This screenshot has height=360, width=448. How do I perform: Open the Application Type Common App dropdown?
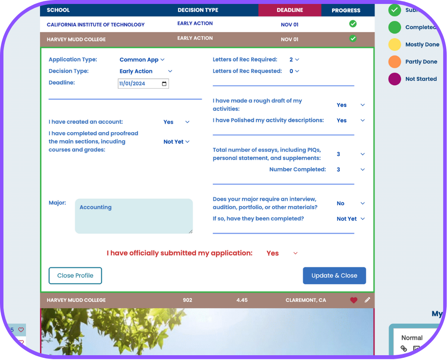pyautogui.click(x=142, y=60)
